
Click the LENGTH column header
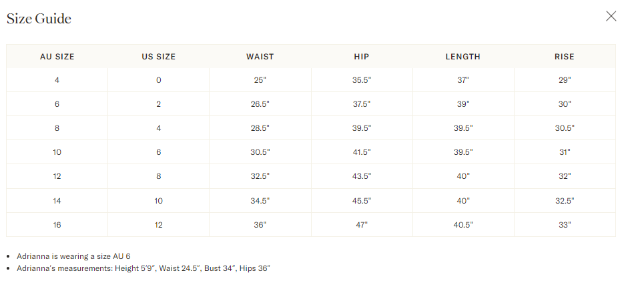(x=463, y=57)
